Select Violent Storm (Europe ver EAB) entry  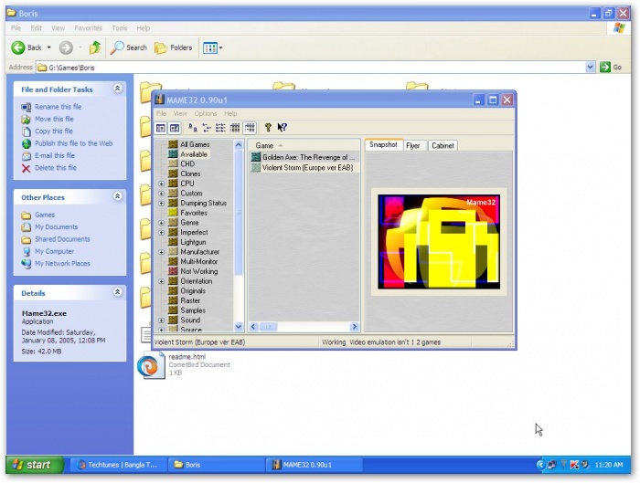(303, 167)
